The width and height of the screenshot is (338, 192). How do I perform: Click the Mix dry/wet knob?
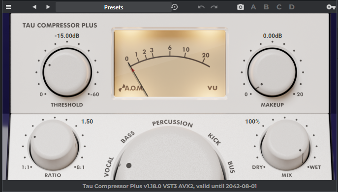point(285,145)
